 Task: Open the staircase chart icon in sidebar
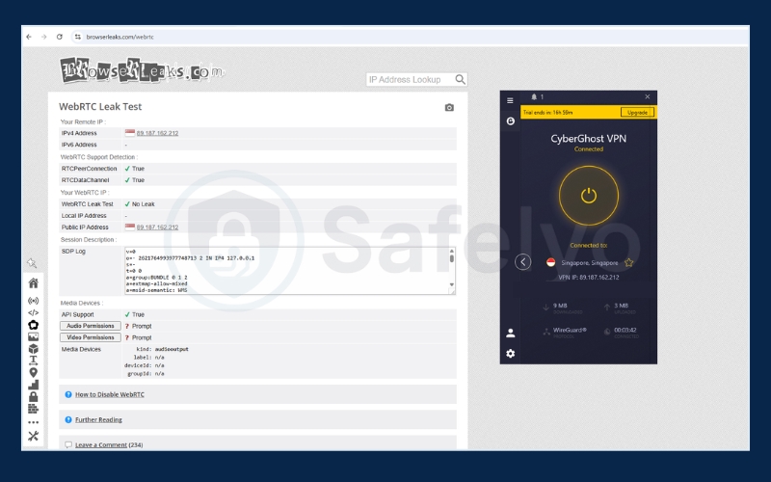pos(34,385)
